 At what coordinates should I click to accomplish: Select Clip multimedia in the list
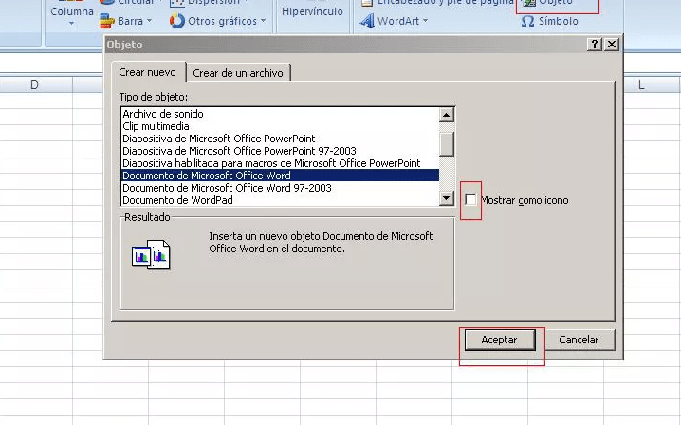[x=280, y=126]
